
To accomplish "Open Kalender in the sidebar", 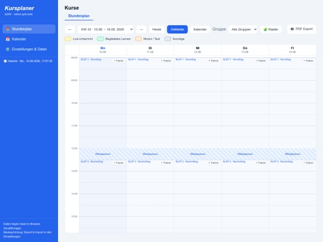I will pyautogui.click(x=29, y=39).
